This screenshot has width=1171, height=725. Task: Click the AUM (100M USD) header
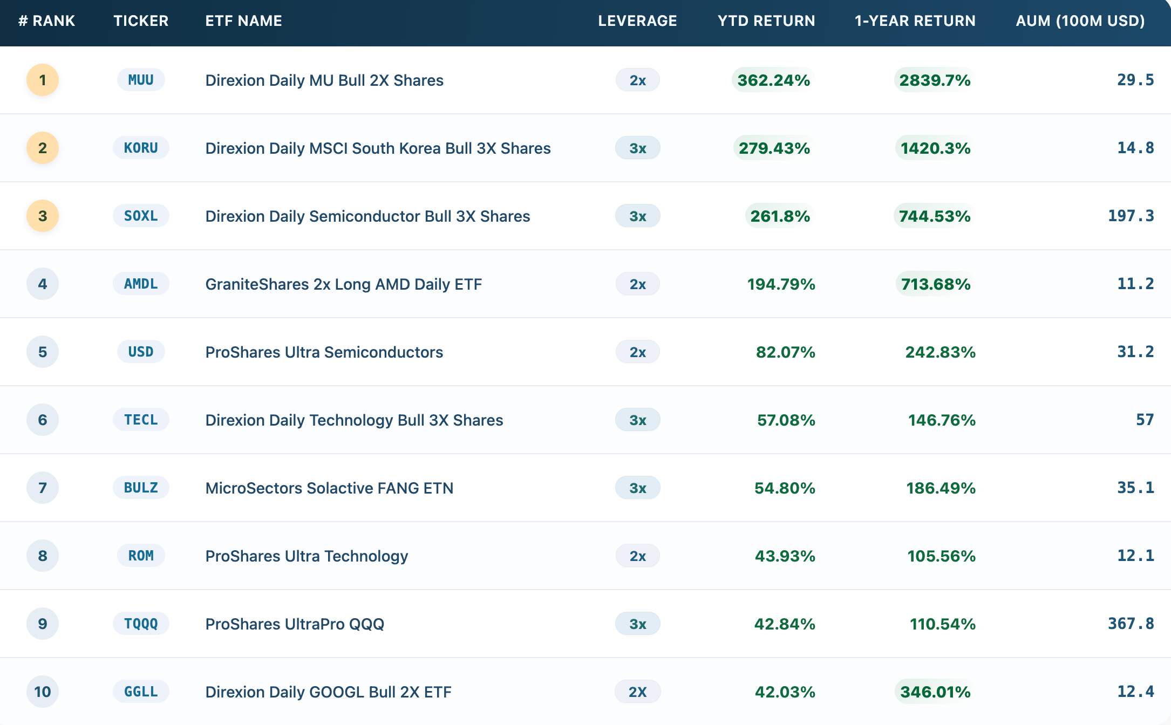click(x=1080, y=20)
